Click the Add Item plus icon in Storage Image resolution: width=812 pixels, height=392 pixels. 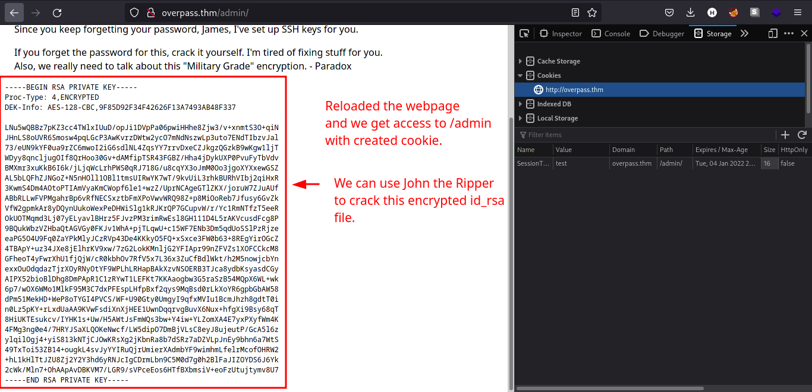click(785, 135)
